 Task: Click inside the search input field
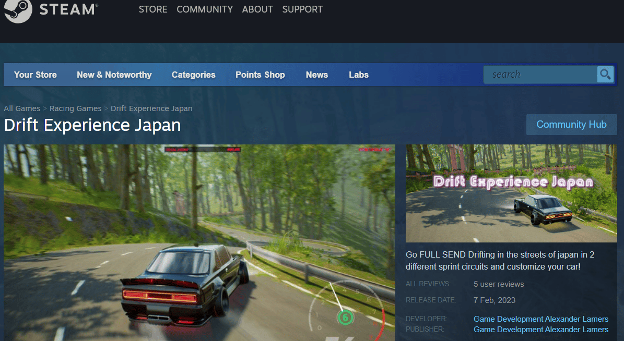538,74
